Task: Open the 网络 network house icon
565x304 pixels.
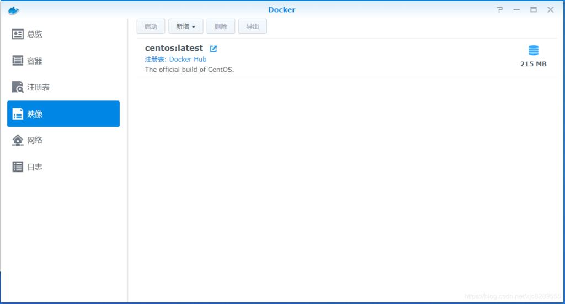Action: (x=17, y=140)
